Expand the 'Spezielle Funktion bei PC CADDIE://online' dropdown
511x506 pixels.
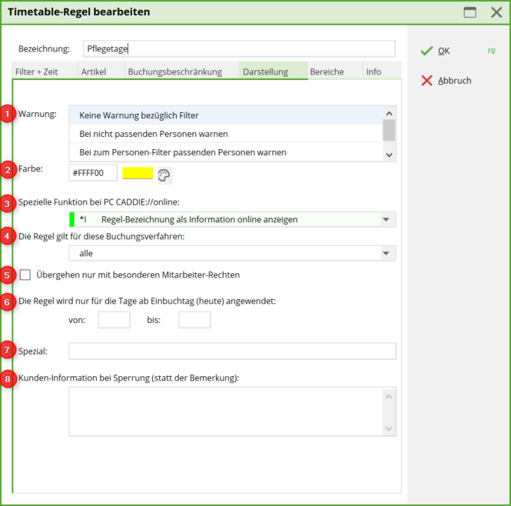pos(385,220)
